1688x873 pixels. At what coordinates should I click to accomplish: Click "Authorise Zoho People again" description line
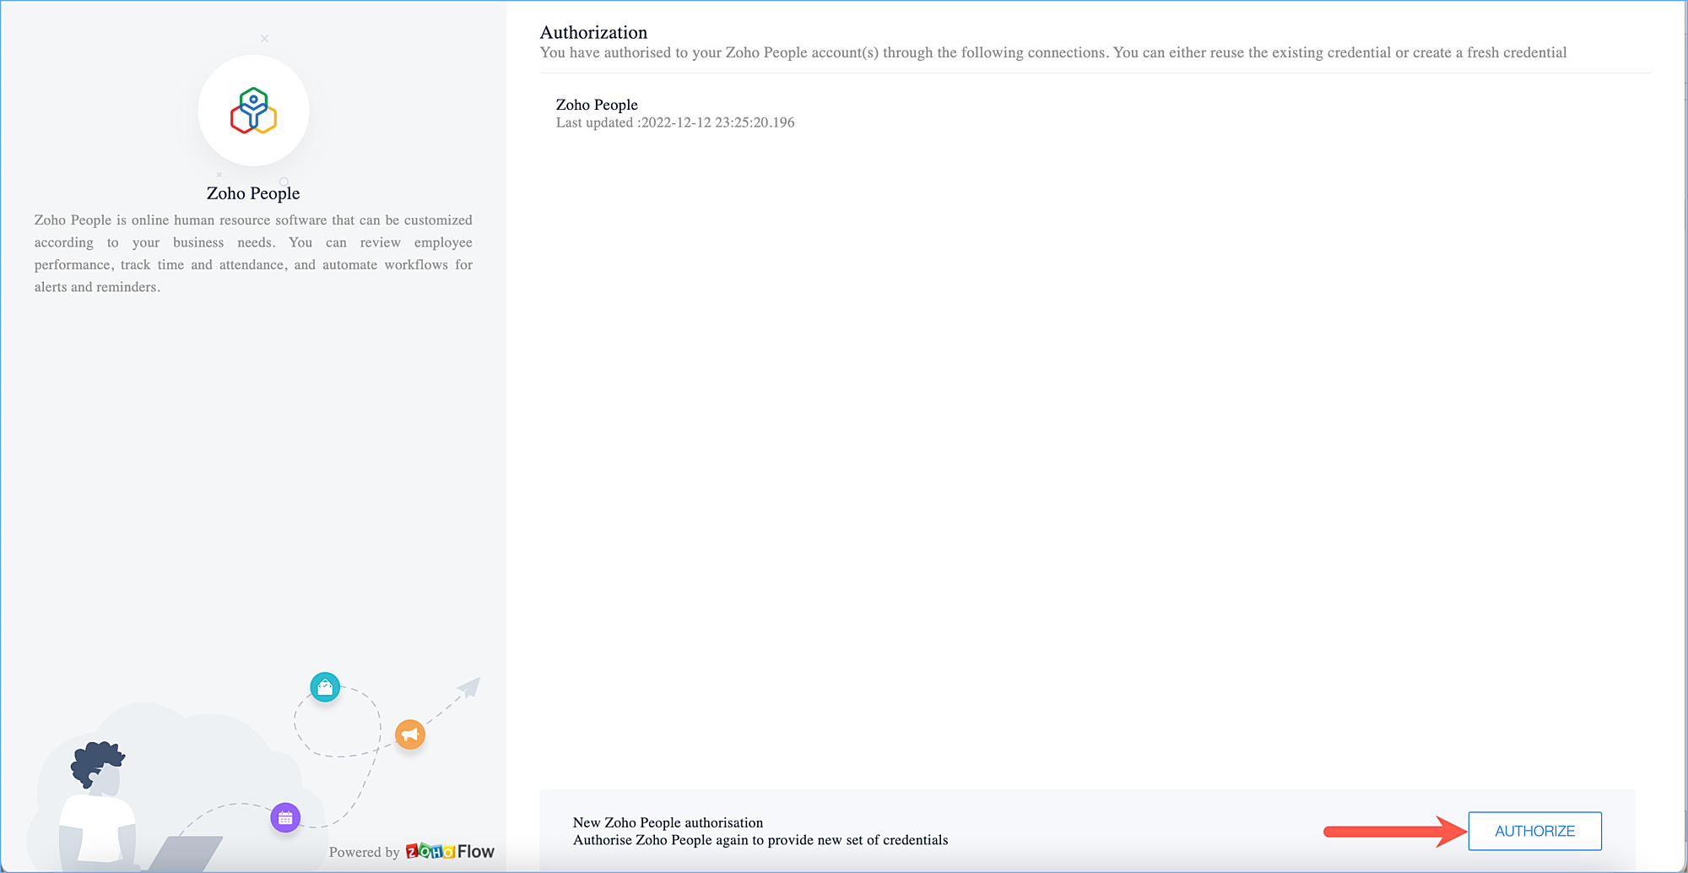[760, 840]
